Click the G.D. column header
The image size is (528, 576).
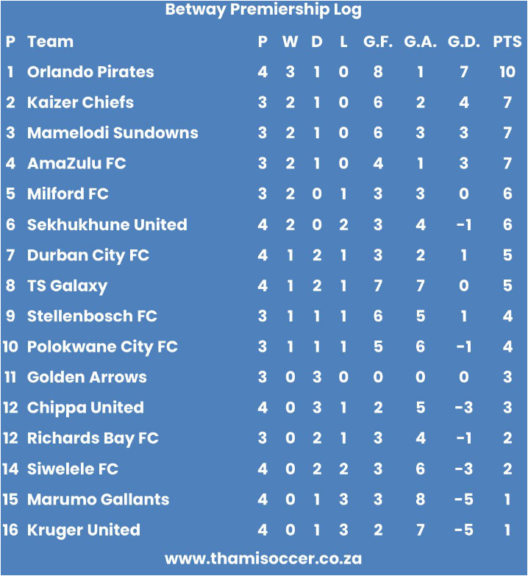(463, 41)
